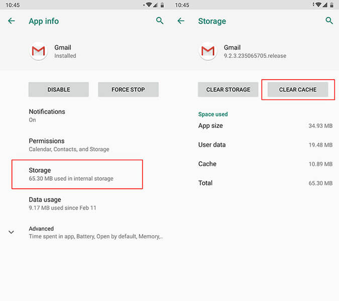The image size is (339, 301).
Task: Tap the 19.48 MB value
Action: pos(320,145)
